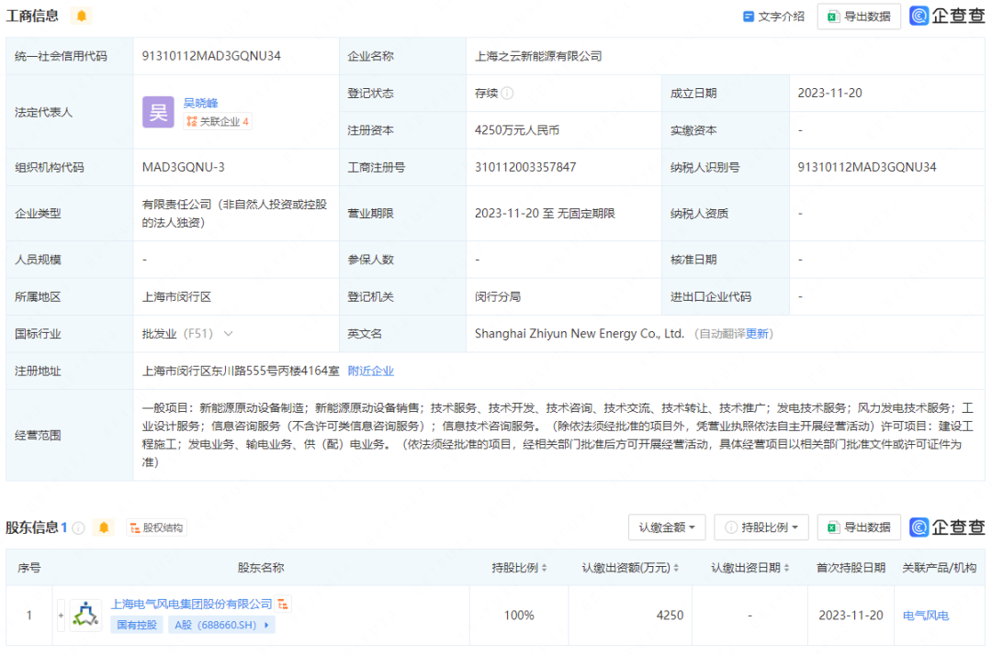The height and width of the screenshot is (655, 992).
Task: Open the 关联企业 4 tag
Action: pos(218,121)
